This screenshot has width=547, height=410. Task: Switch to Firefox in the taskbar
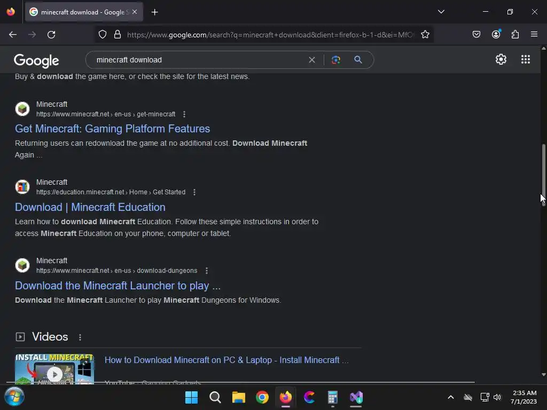click(x=286, y=397)
